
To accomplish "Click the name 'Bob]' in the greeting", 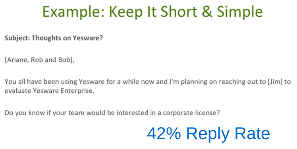I will coord(66,60).
